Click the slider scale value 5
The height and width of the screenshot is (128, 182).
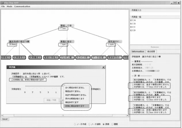(x=40, y=92)
